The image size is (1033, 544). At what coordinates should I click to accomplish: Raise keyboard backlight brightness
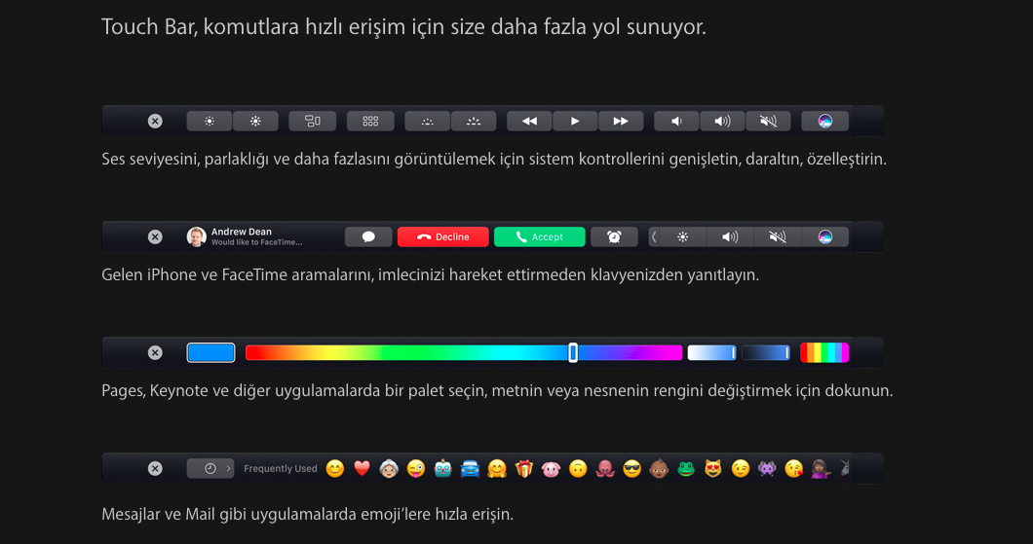point(474,121)
